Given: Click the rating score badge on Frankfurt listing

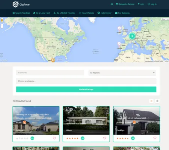Looking at the screenshot, I should click(x=133, y=138).
